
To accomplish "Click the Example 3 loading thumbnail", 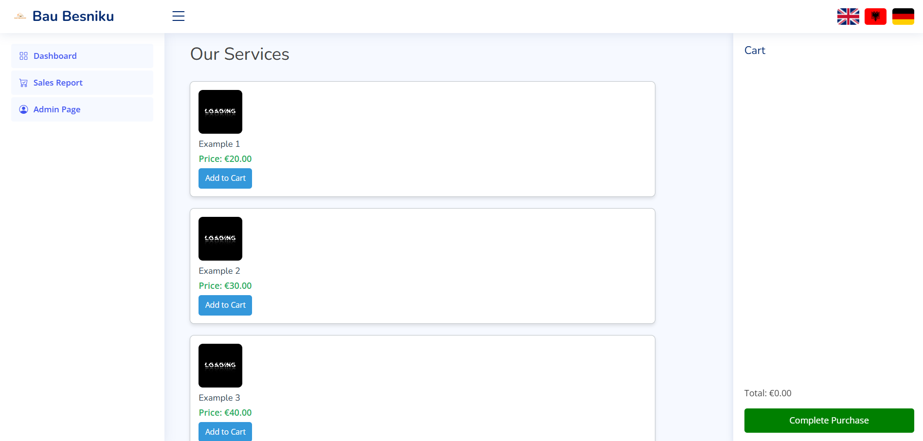I will [x=220, y=366].
